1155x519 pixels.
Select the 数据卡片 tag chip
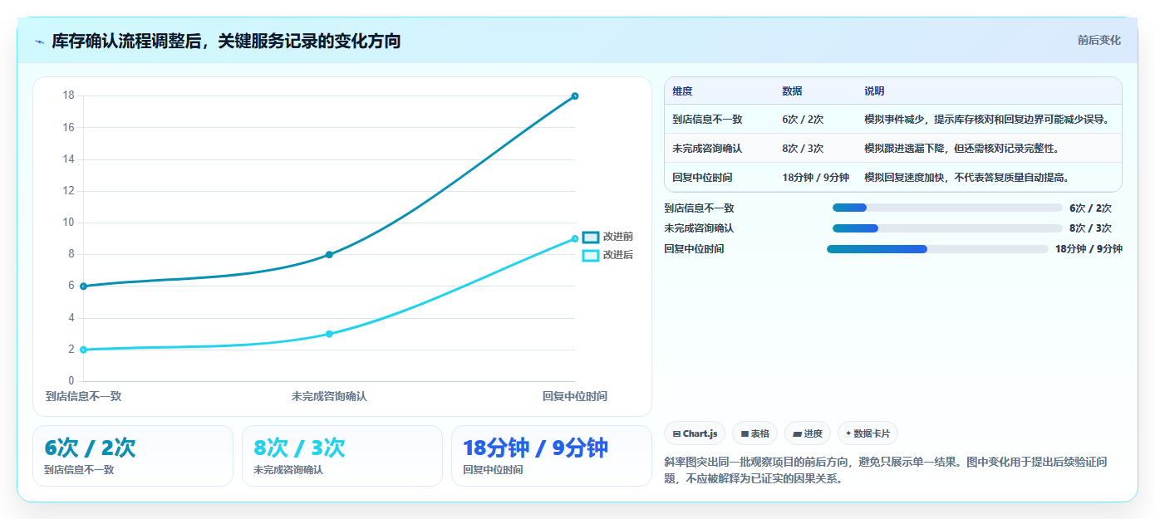[x=867, y=433]
